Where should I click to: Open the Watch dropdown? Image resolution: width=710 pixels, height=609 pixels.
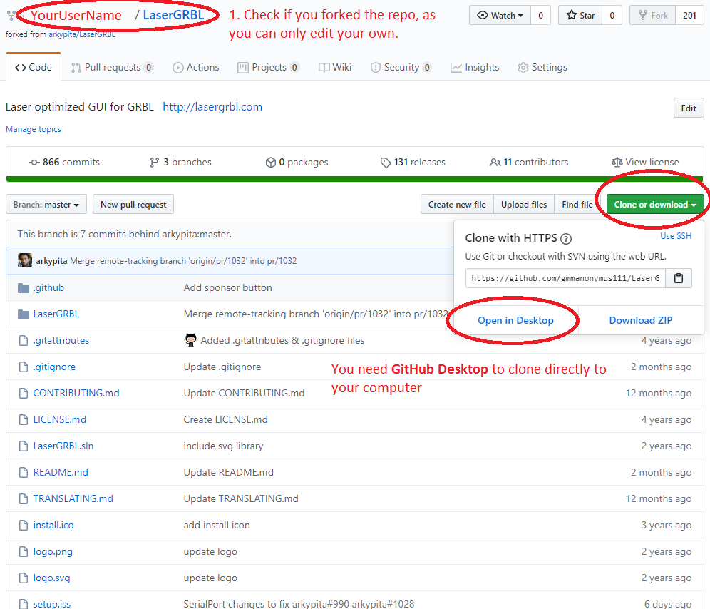pos(500,16)
